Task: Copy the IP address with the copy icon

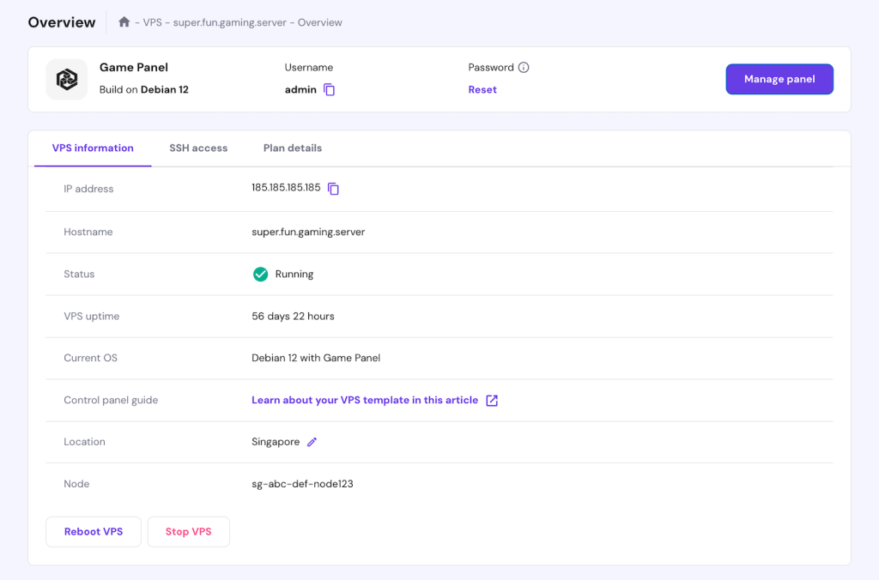Action: pos(334,189)
